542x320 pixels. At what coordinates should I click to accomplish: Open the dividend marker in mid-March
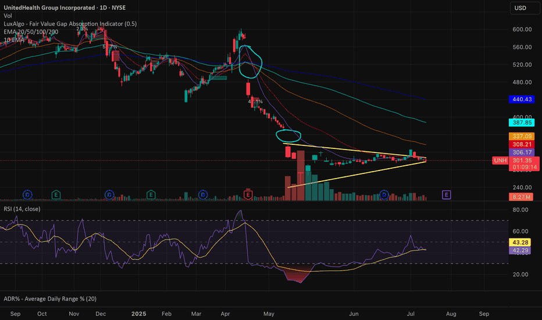(x=203, y=195)
